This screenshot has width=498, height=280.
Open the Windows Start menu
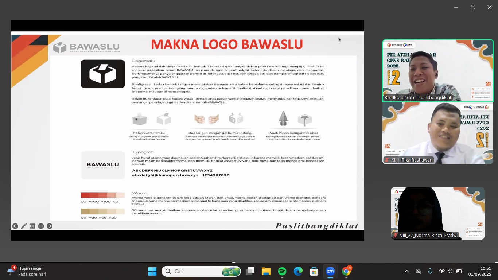click(x=152, y=271)
